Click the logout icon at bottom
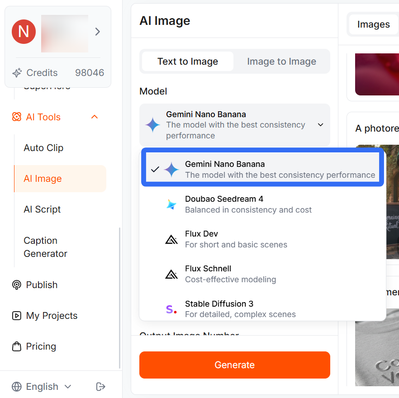The image size is (399, 398). [100, 387]
